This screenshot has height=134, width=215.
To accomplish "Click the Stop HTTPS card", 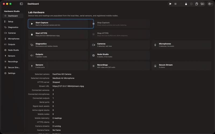I will coord(120,34).
